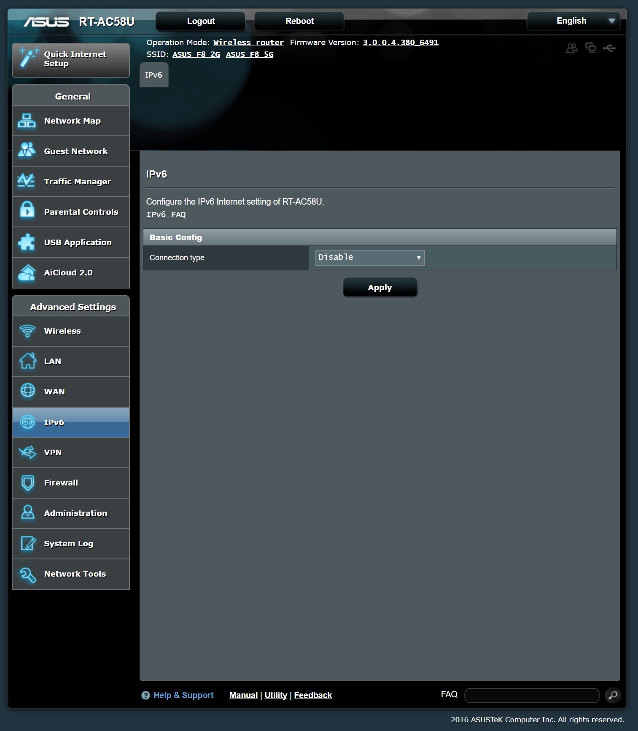
Task: Open USB Application menu item
Action: click(71, 243)
